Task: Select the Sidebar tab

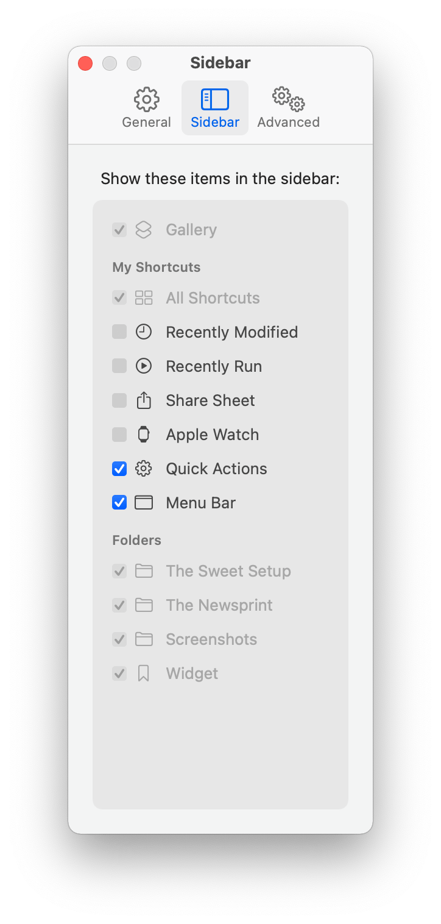Action: point(215,108)
